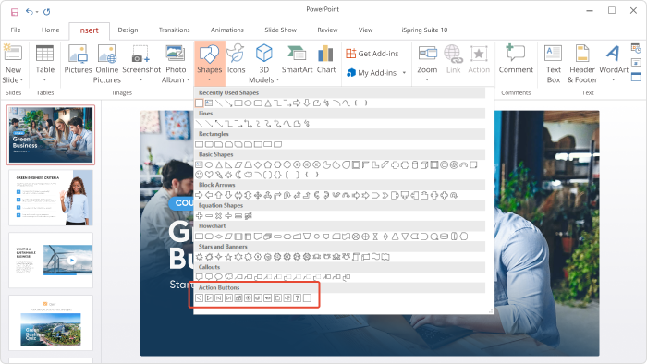The image size is (647, 364).
Task: Select the Green Business Criteria slide thumbnail
Action: (51, 198)
